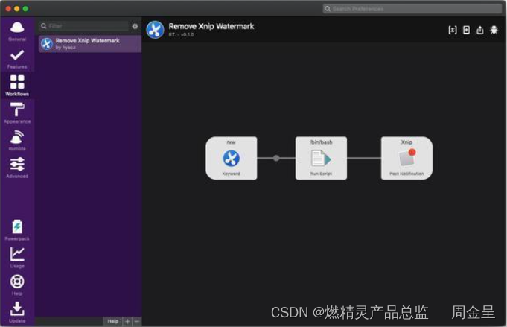Viewport: 507px width, 327px height.
Task: Open the Help section in sidebar
Action: click(x=17, y=285)
